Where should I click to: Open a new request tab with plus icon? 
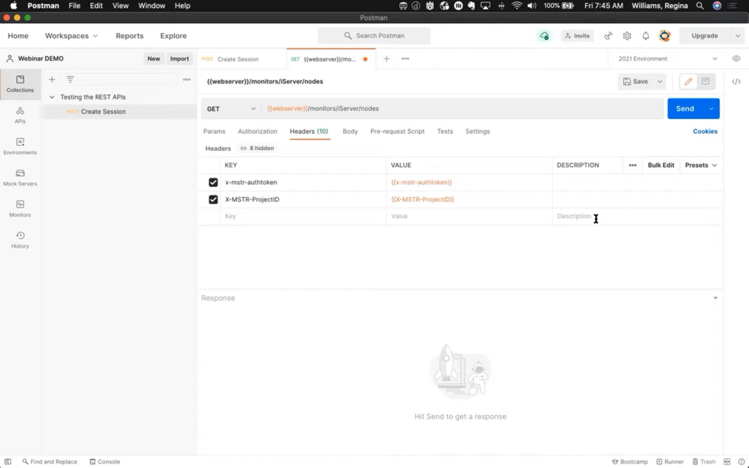pyautogui.click(x=386, y=58)
